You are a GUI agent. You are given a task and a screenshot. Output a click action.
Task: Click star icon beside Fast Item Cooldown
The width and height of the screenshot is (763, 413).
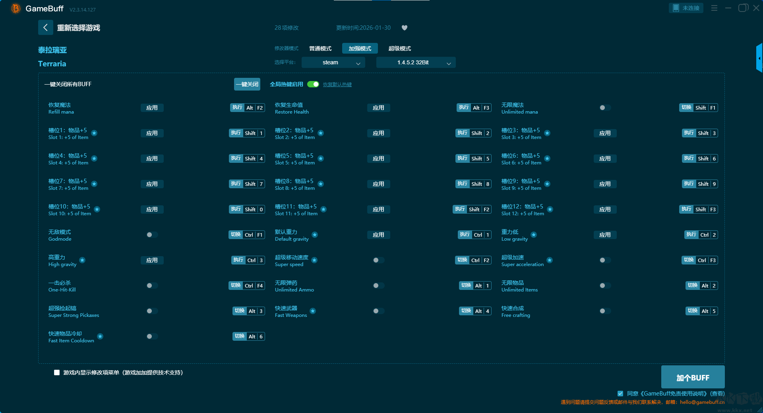(100, 336)
